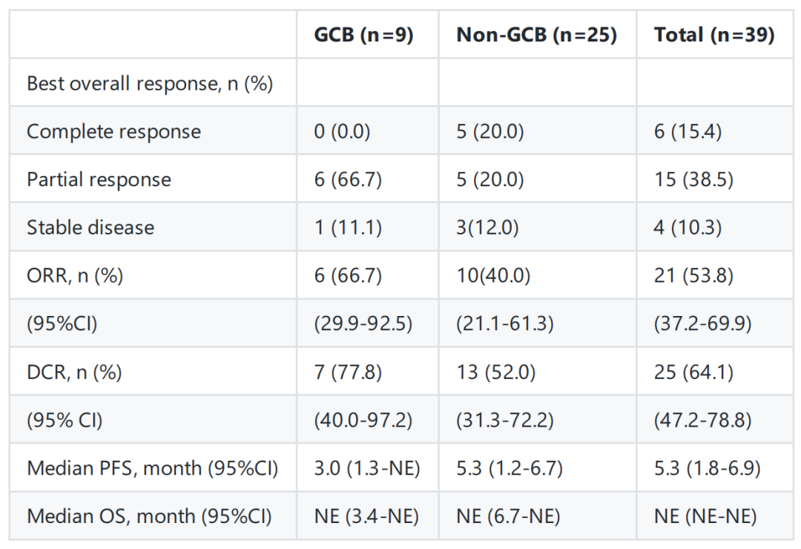
Task: Click the Stable disease row label
Action: pos(90,227)
